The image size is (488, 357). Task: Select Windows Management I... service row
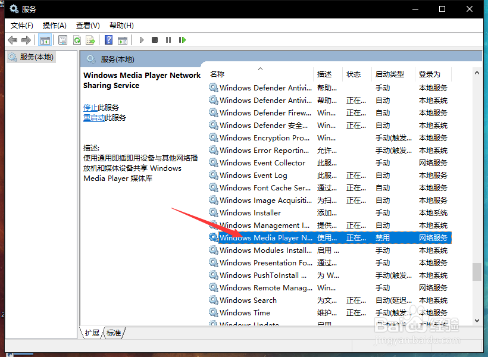point(329,225)
